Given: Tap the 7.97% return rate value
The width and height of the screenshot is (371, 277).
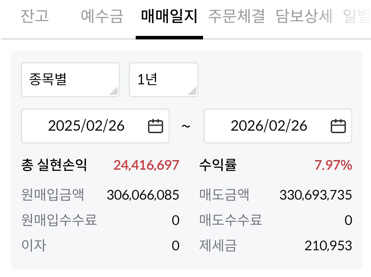Looking at the screenshot, I should (333, 165).
